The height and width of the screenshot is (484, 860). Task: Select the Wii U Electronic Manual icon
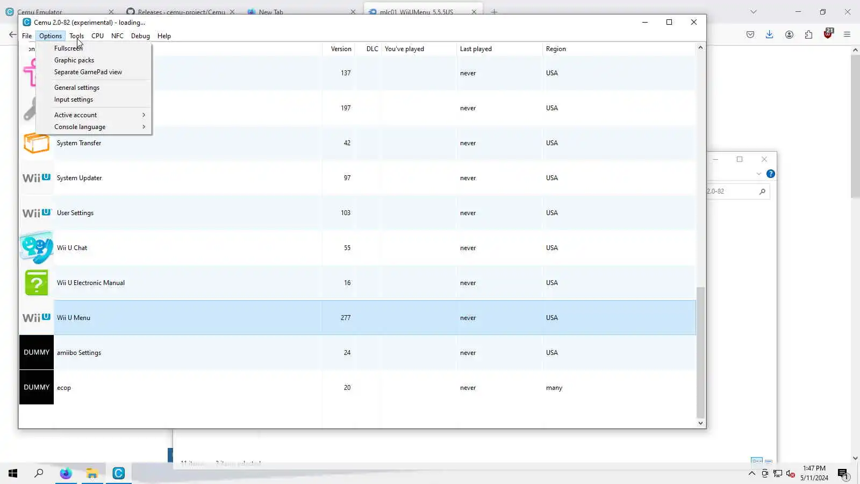tap(37, 283)
